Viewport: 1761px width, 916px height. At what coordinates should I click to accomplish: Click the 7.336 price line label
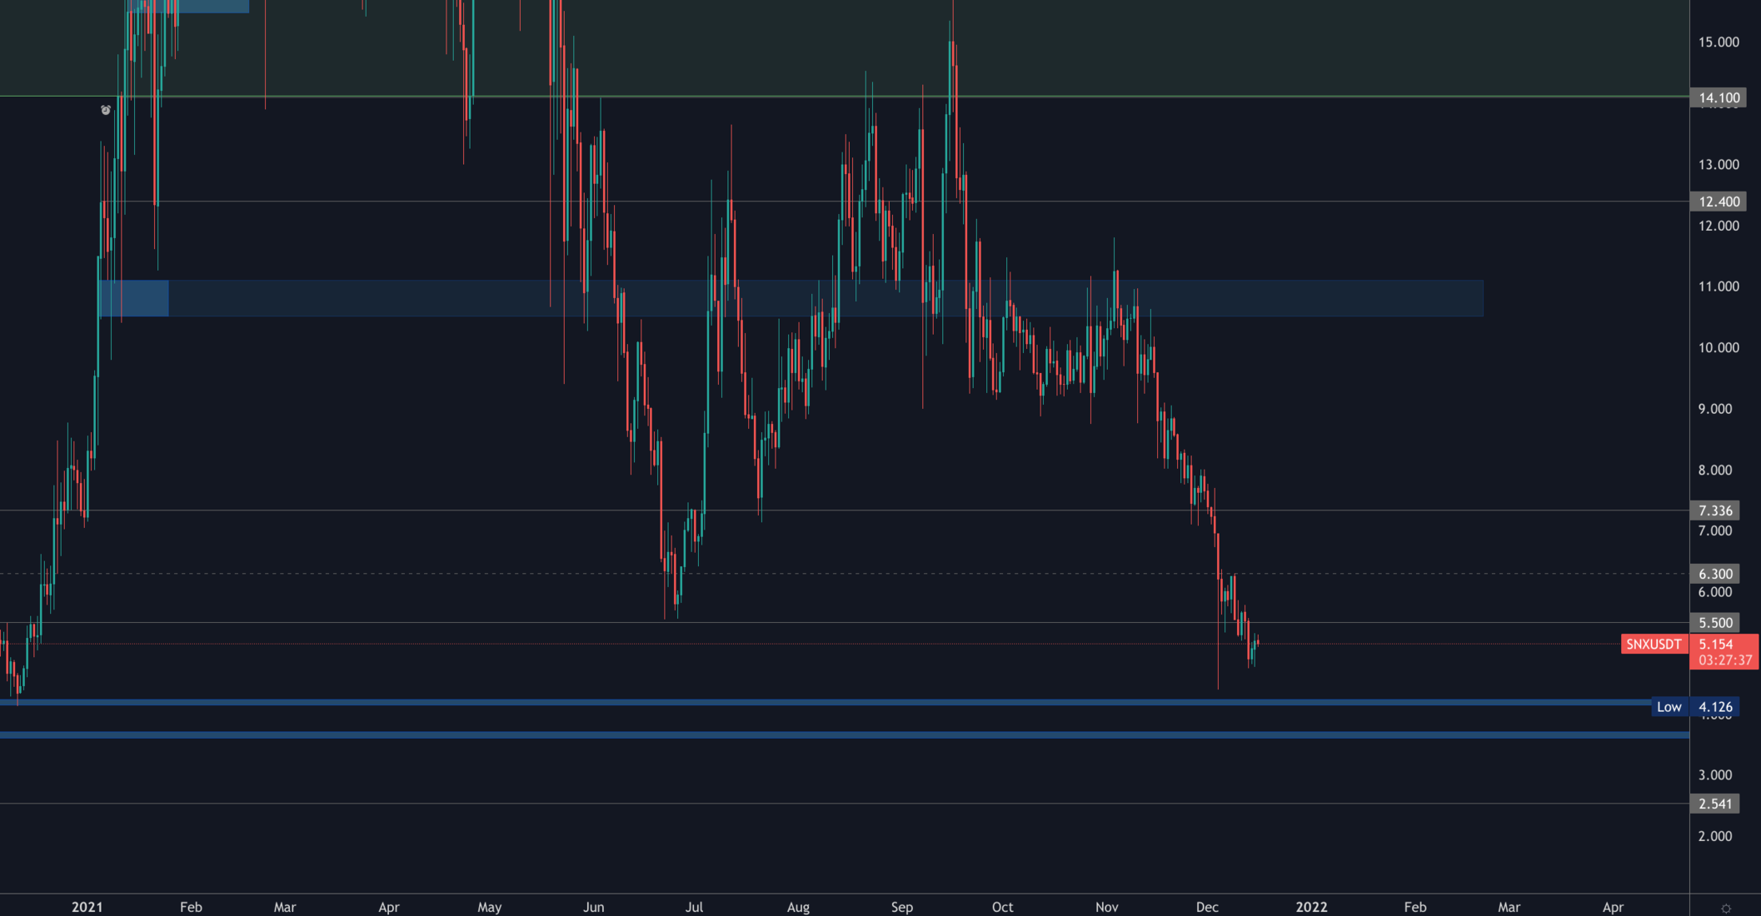(x=1715, y=510)
